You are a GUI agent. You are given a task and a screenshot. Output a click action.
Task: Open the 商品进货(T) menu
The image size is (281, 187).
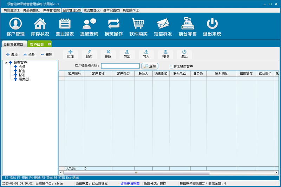(12, 10)
